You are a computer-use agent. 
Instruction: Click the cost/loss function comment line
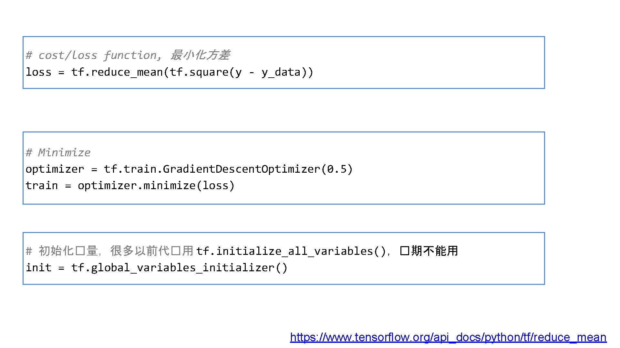click(128, 55)
